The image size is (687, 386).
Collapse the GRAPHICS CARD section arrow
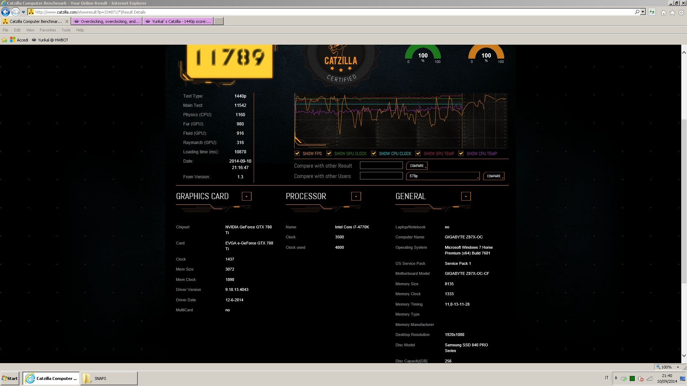pos(247,196)
